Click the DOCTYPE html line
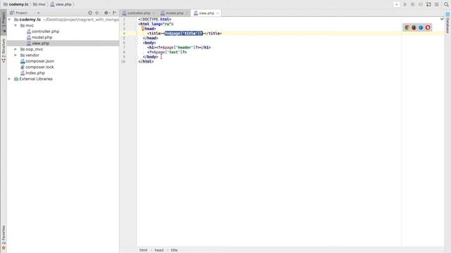The width and height of the screenshot is (451, 253). pyautogui.click(x=155, y=19)
